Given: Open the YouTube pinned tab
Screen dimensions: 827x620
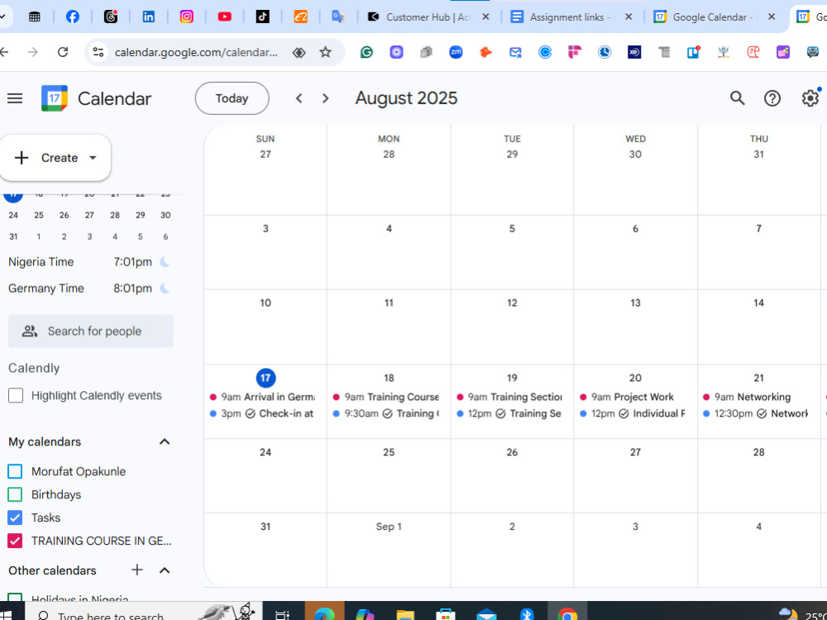Looking at the screenshot, I should [x=225, y=17].
